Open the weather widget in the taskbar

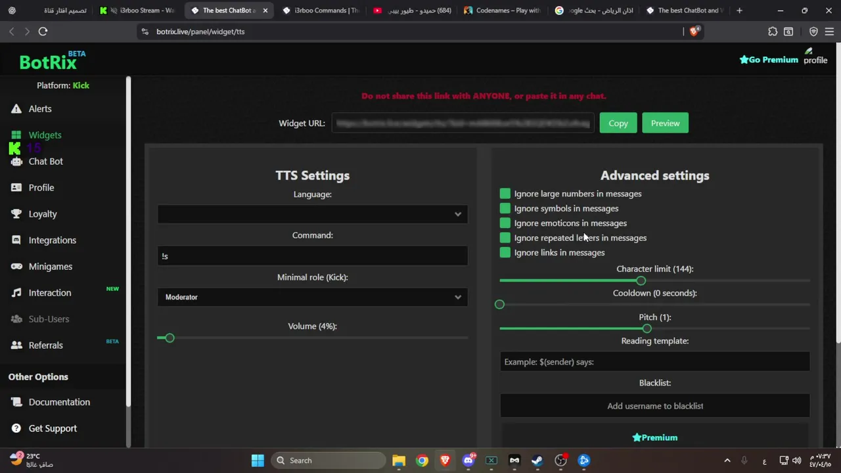click(x=32, y=461)
